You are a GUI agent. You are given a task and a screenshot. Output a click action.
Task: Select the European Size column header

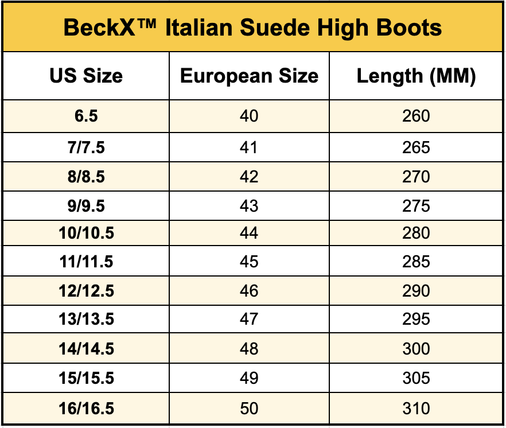coord(249,76)
